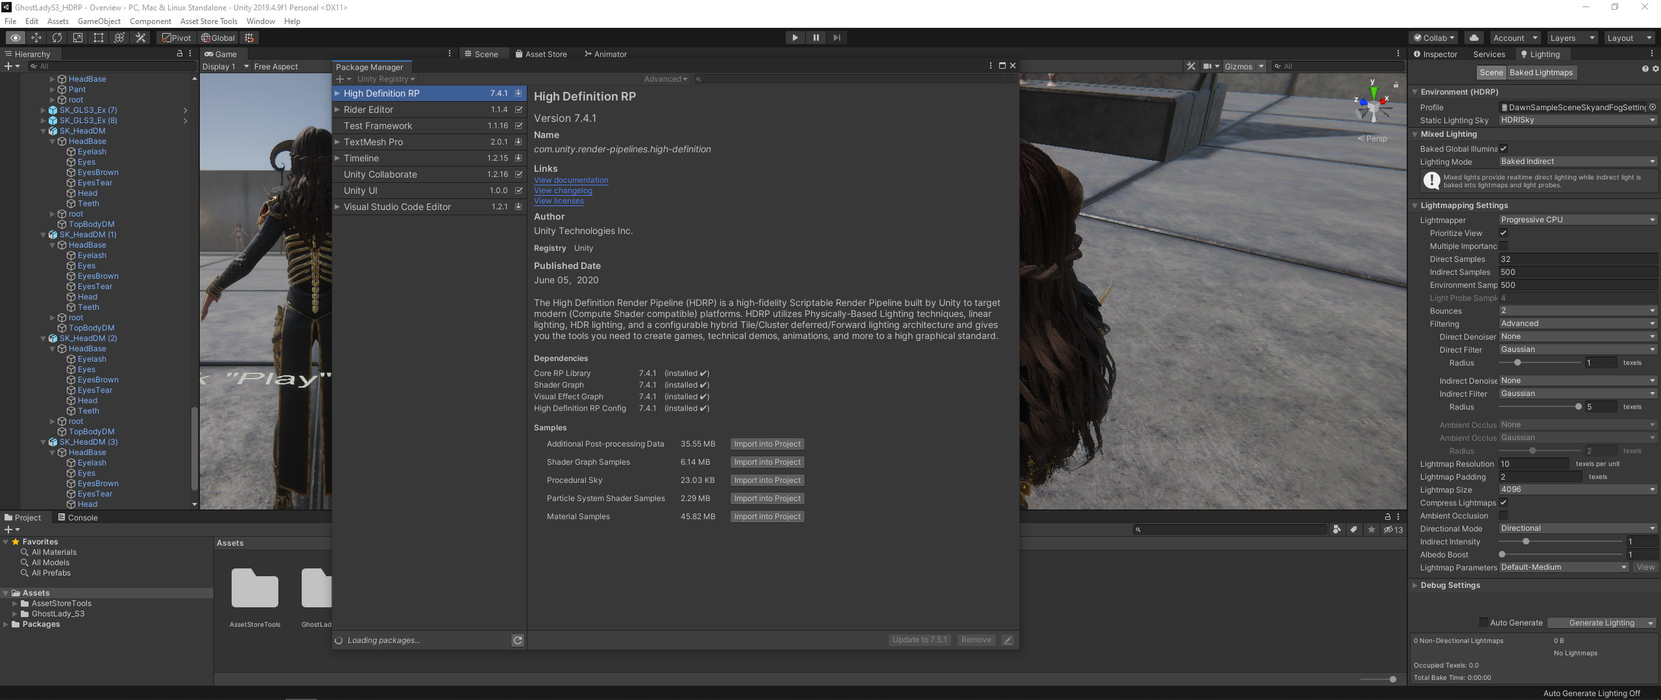Viewport: 1661px width, 700px height.
Task: Toggle Compress Lightmaps checkbox
Action: pyautogui.click(x=1503, y=502)
